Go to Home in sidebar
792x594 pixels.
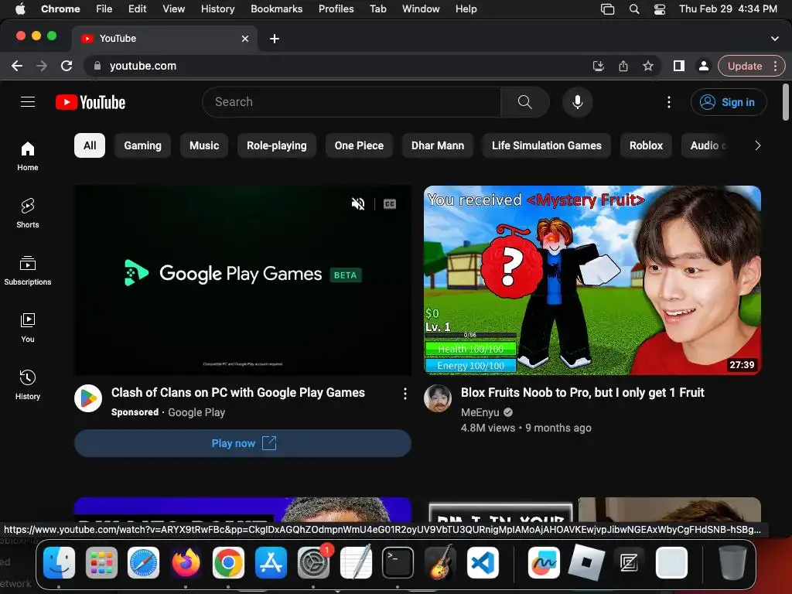(x=28, y=156)
